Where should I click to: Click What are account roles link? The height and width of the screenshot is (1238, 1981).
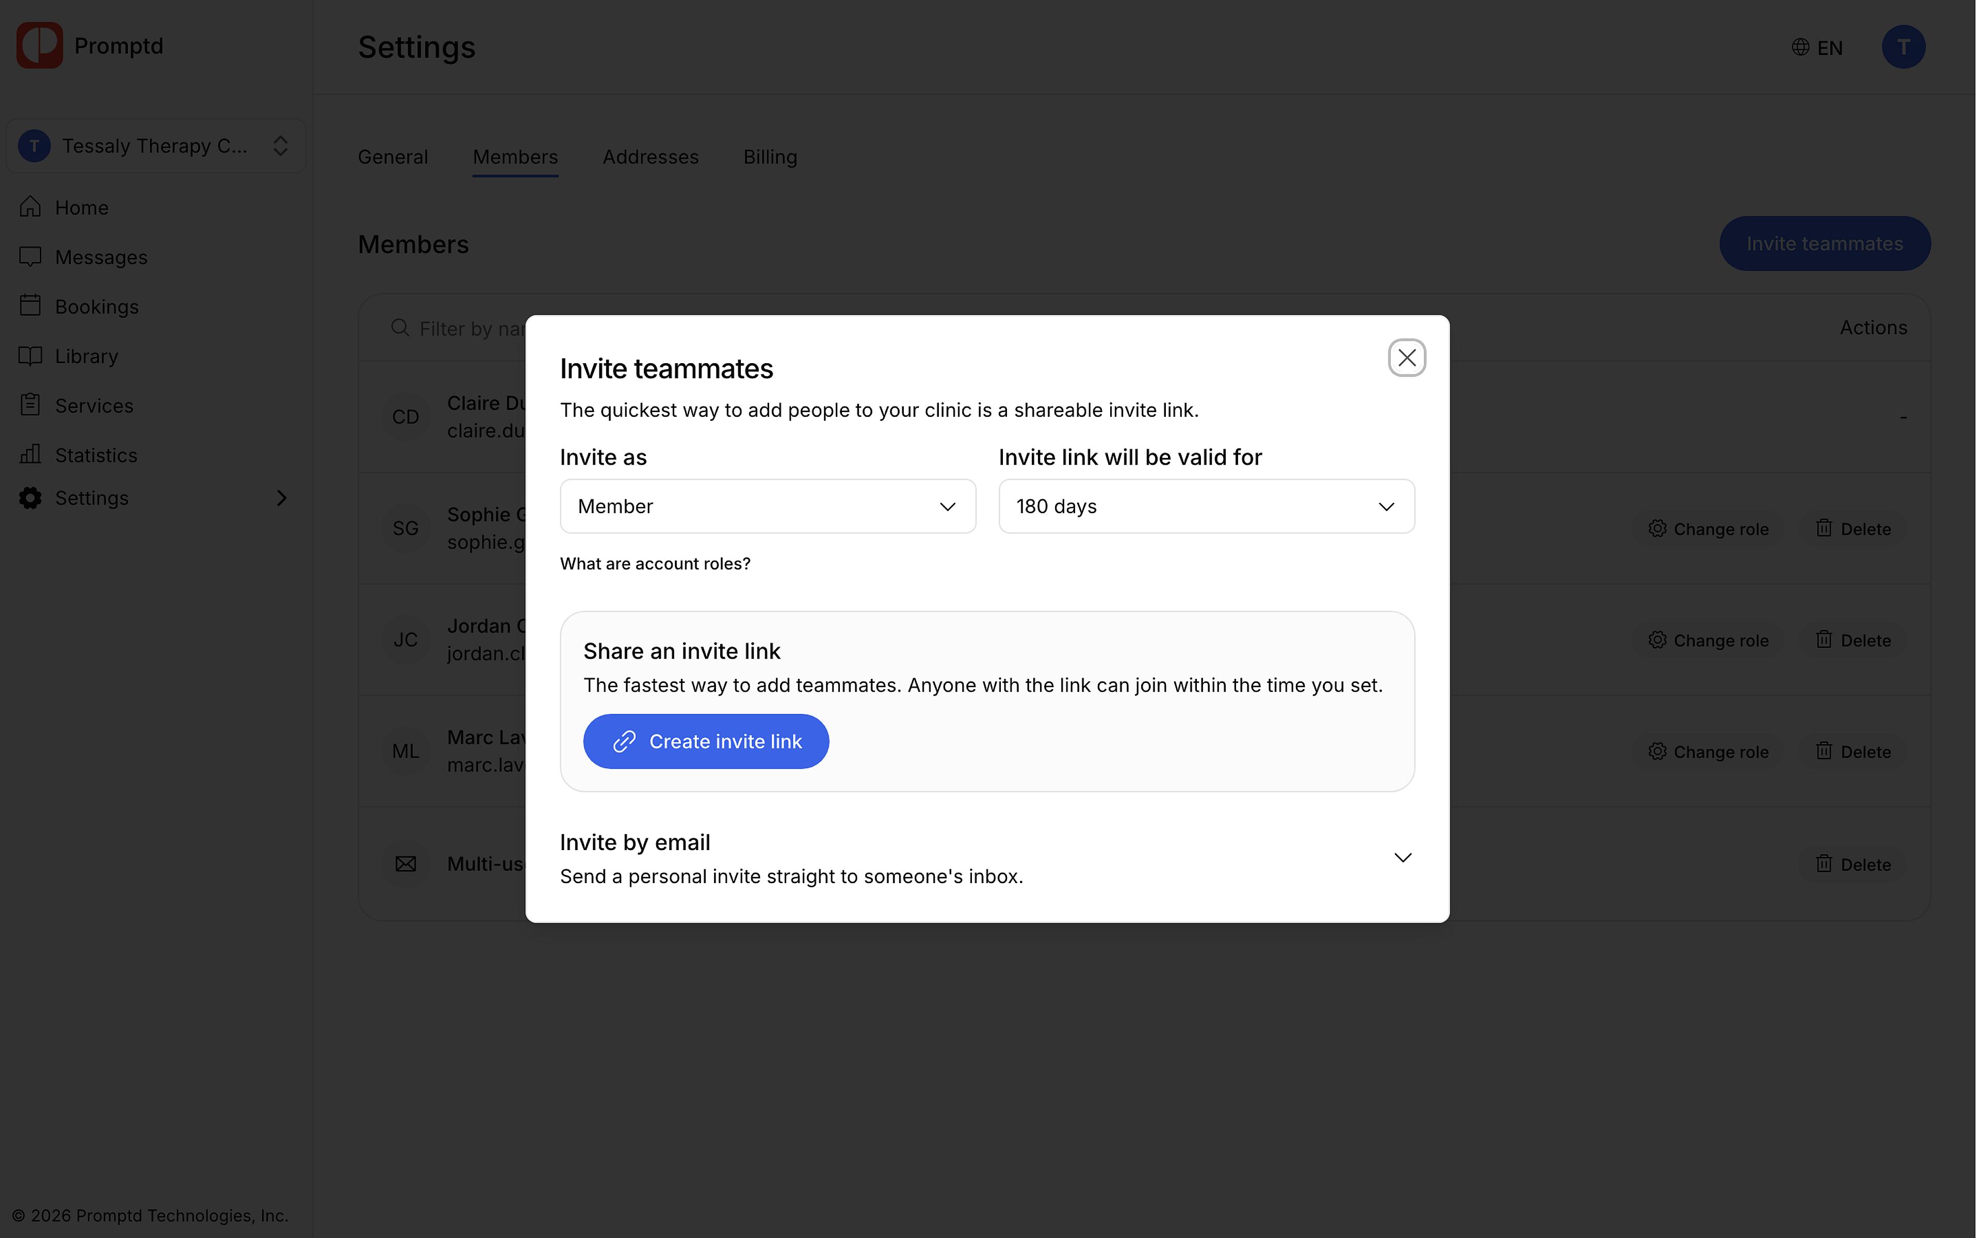coord(655,564)
